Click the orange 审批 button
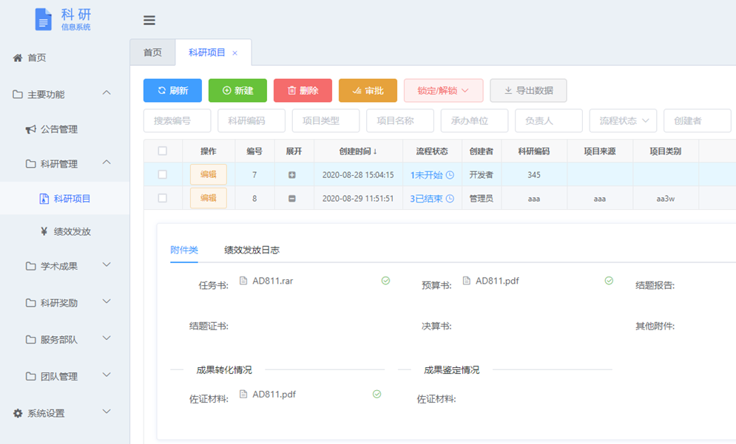The height and width of the screenshot is (444, 736). tap(368, 90)
